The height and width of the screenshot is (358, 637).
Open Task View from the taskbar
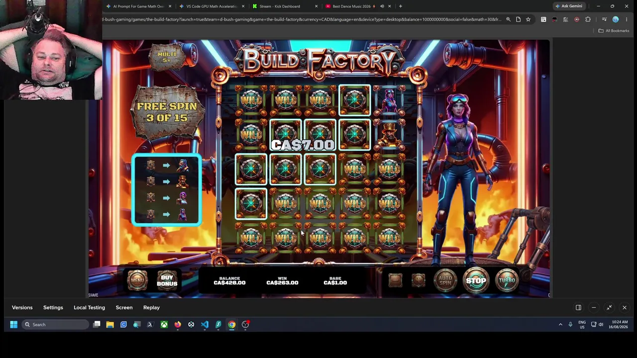[97, 325]
